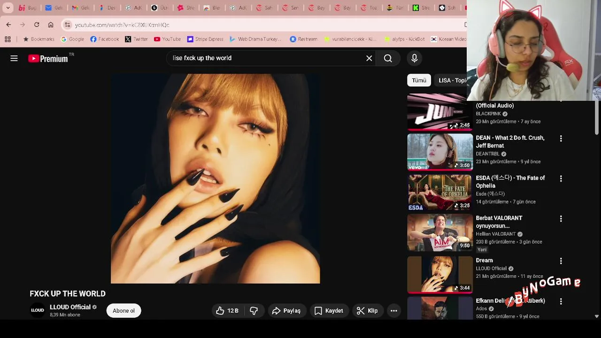Go back with browser back arrow

[x=8, y=24]
